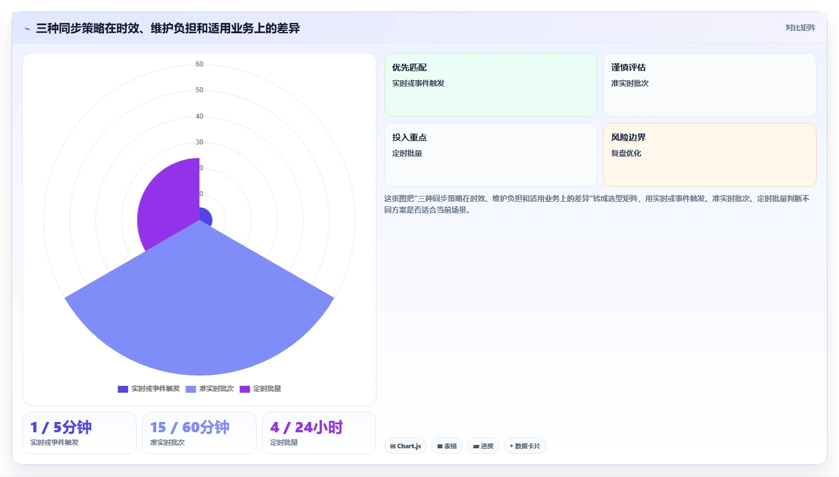This screenshot has height=477, width=839.
Task: Click the icon inside the Chart.js chip
Action: tap(393, 446)
